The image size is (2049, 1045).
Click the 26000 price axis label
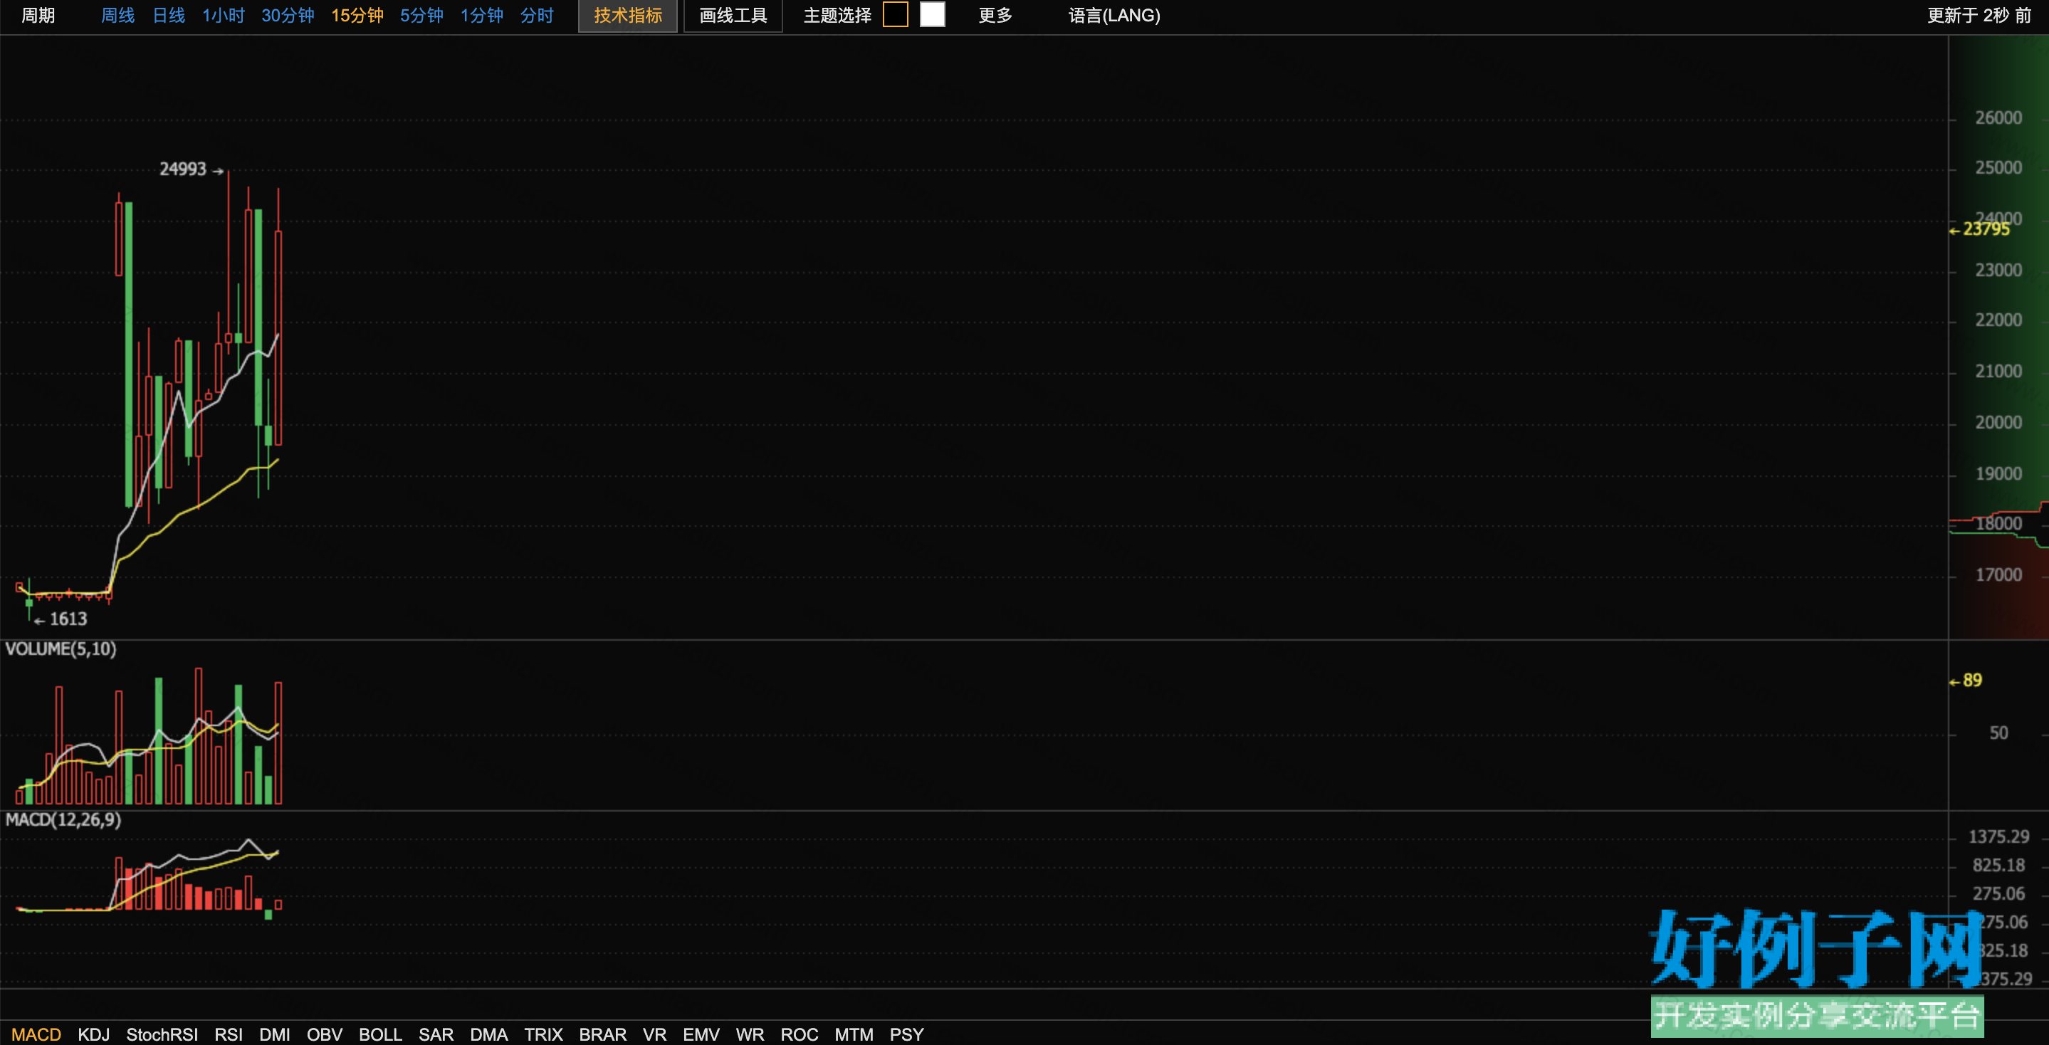point(1998,117)
